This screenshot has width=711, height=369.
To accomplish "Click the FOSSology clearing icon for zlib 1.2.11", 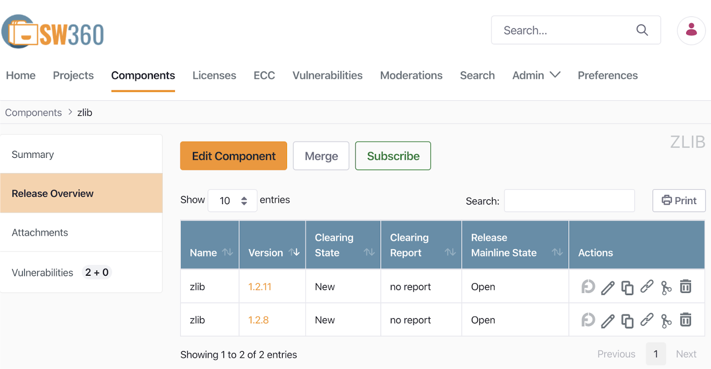I will coord(588,287).
